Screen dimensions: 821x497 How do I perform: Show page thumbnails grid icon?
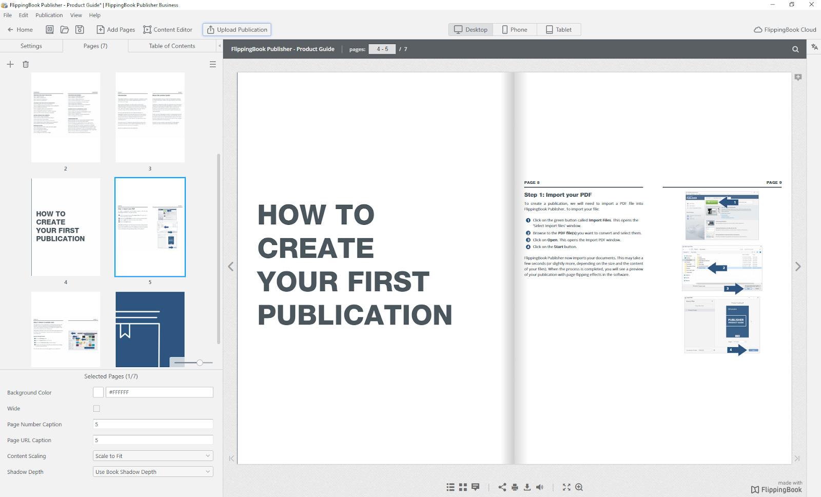pyautogui.click(x=463, y=487)
